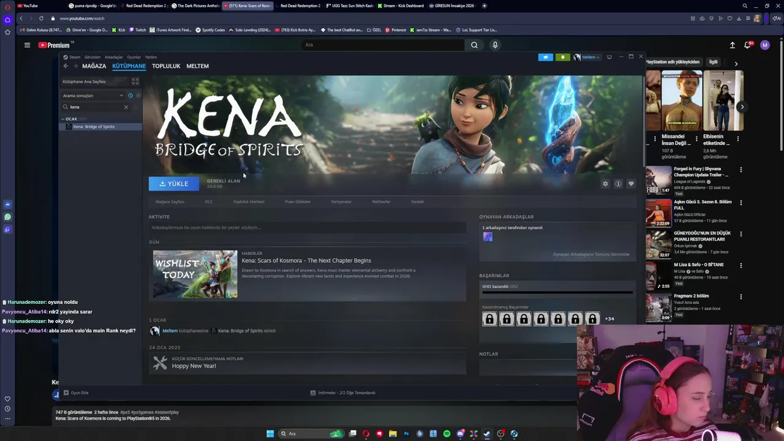This screenshot has width=784, height=441.
Task: Switch library to grid collections view icon
Action: (135, 81)
